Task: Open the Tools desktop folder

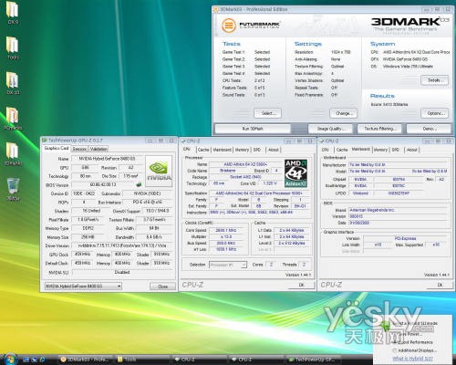Action: point(13,48)
